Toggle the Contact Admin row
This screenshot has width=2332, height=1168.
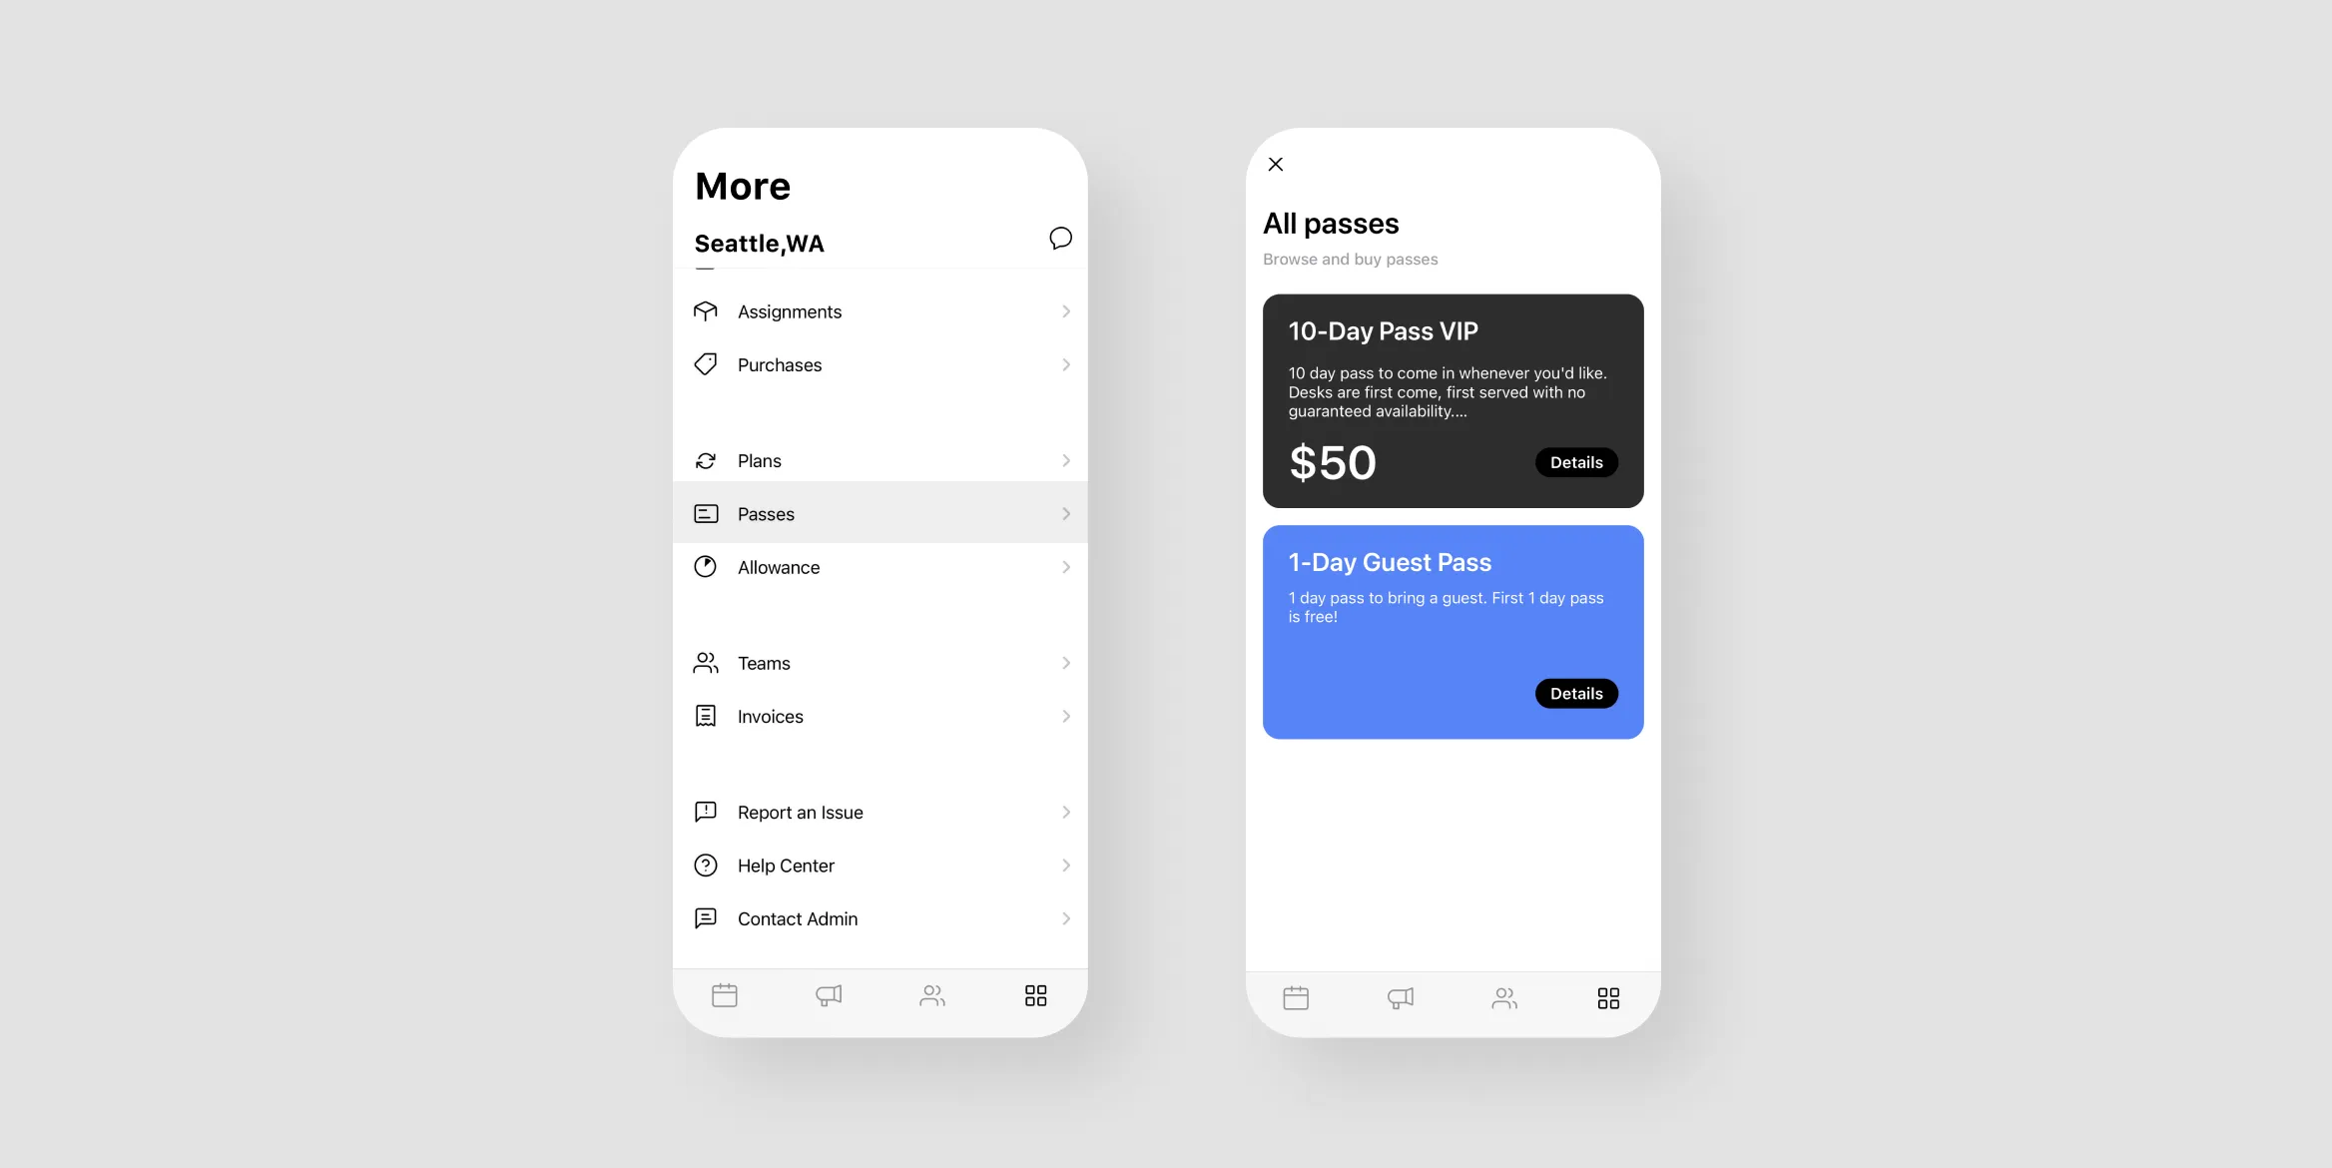(x=880, y=917)
